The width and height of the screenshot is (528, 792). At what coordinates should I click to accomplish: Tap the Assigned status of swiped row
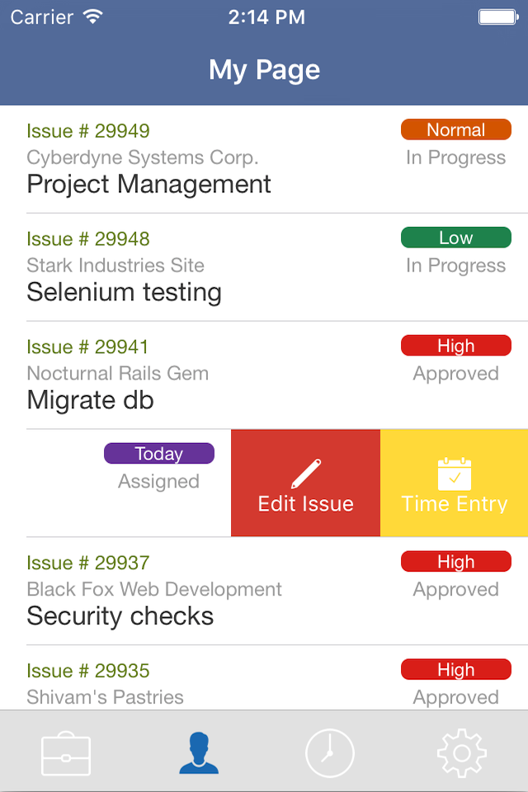[x=158, y=481]
